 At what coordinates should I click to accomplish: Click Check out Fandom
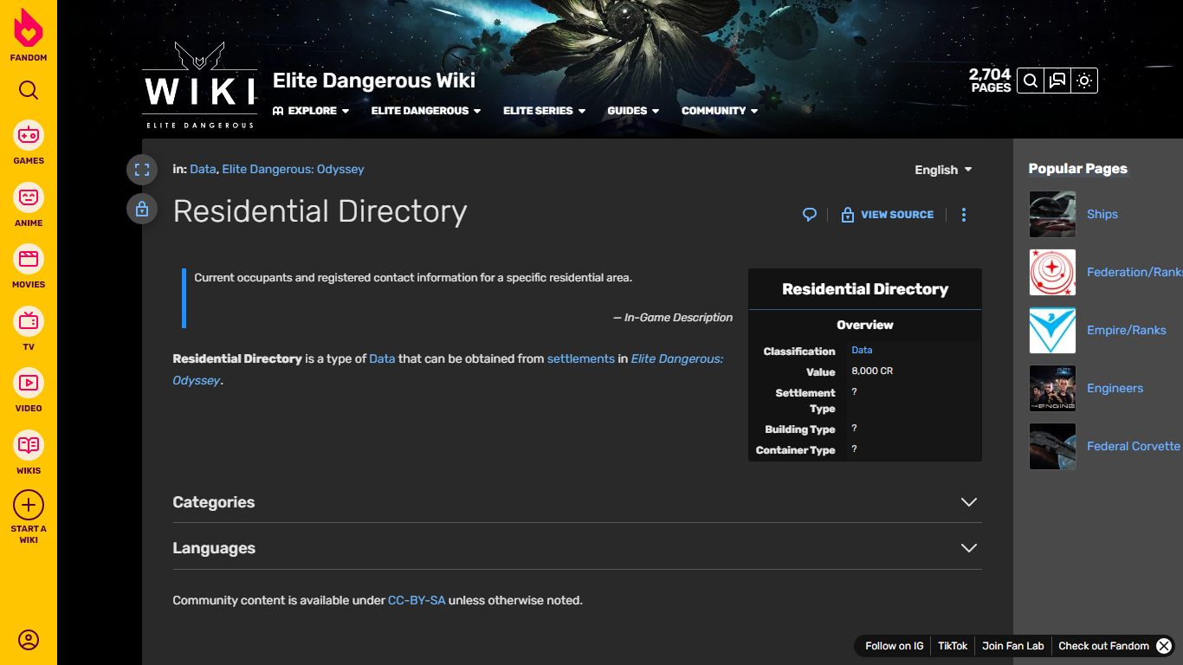click(1103, 646)
